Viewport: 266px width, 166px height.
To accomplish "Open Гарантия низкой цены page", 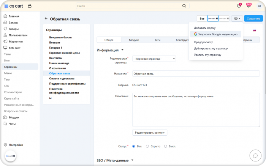I will coord(65,53).
